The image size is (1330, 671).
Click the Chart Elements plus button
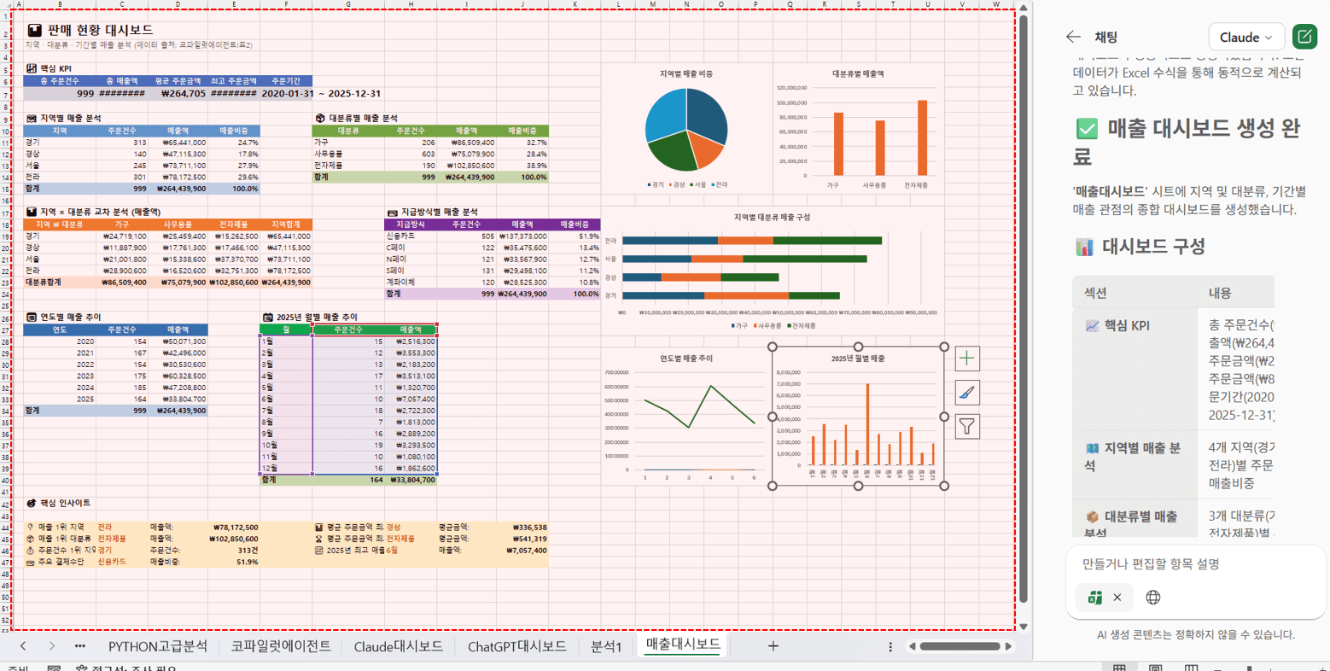click(966, 359)
